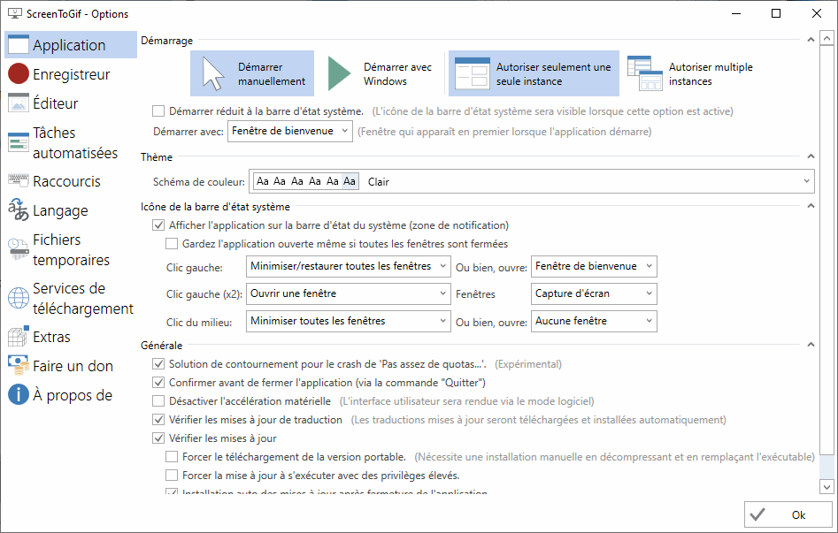The height and width of the screenshot is (533, 838).
Task: Select Démarrer manuellement option
Action: [x=252, y=73]
